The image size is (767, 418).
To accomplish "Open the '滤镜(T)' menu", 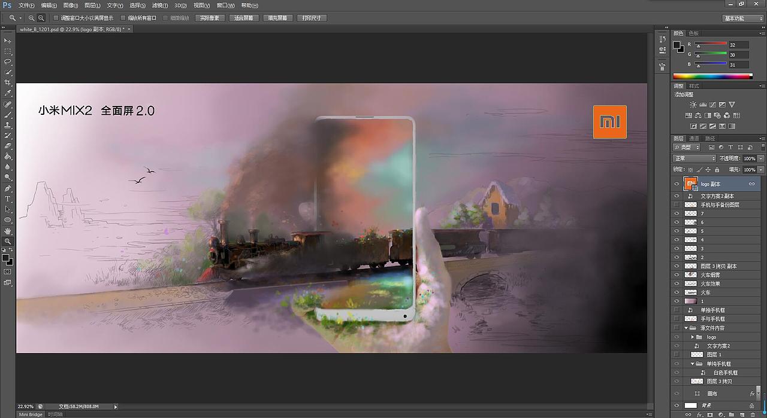I will pyautogui.click(x=159, y=5).
